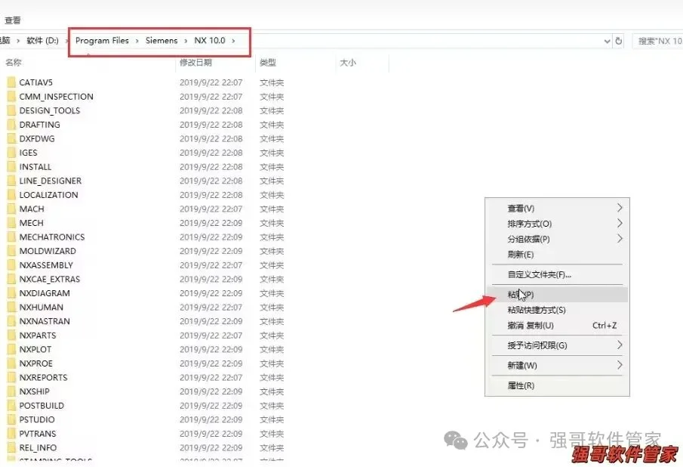Expand the chevron after Siemens breadcrumb
The image size is (683, 467).
[186, 41]
